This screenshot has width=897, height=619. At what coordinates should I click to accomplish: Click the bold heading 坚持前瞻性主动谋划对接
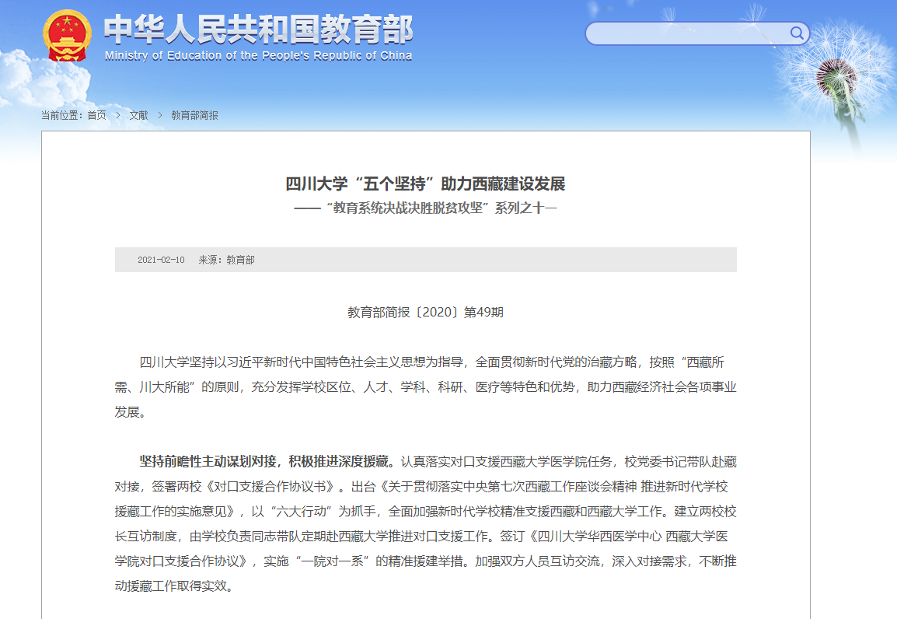coord(208,462)
